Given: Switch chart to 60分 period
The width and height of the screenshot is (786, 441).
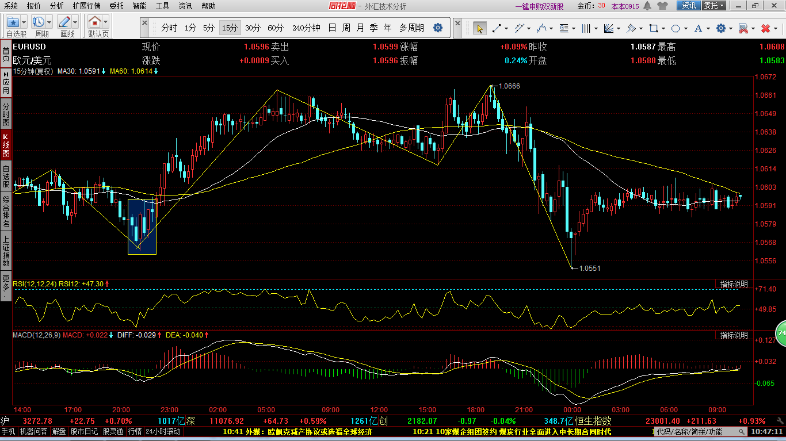Looking at the screenshot, I should click(276, 28).
